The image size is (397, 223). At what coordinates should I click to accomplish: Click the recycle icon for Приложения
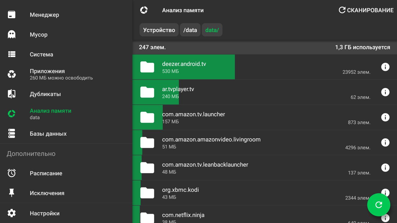tap(11, 74)
